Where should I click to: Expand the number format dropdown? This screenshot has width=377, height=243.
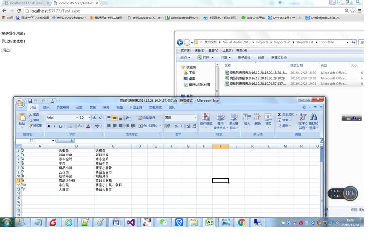(x=195, y=118)
